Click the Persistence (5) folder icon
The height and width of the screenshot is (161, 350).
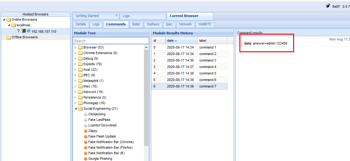click(80, 98)
